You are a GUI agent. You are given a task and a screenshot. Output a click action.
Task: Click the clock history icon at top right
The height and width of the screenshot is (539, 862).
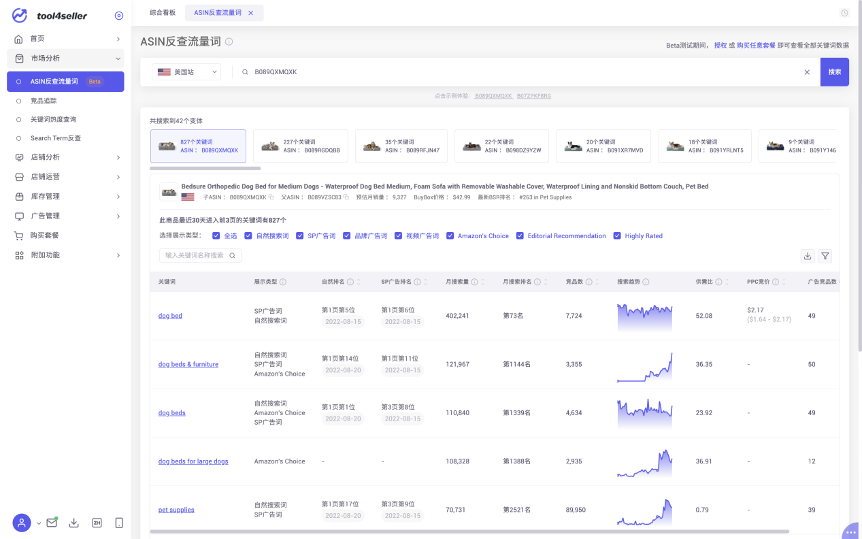tap(844, 13)
